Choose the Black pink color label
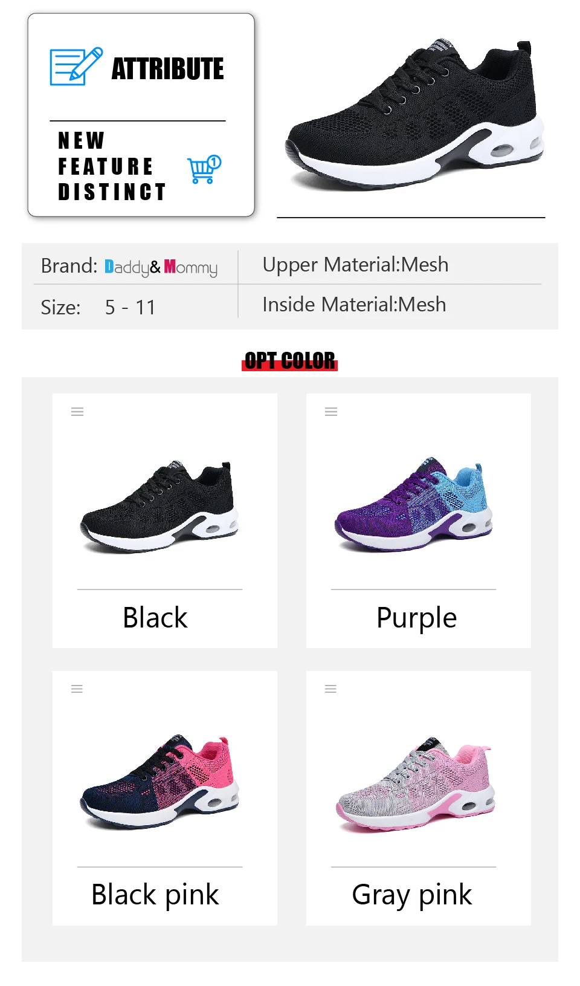 (x=155, y=895)
